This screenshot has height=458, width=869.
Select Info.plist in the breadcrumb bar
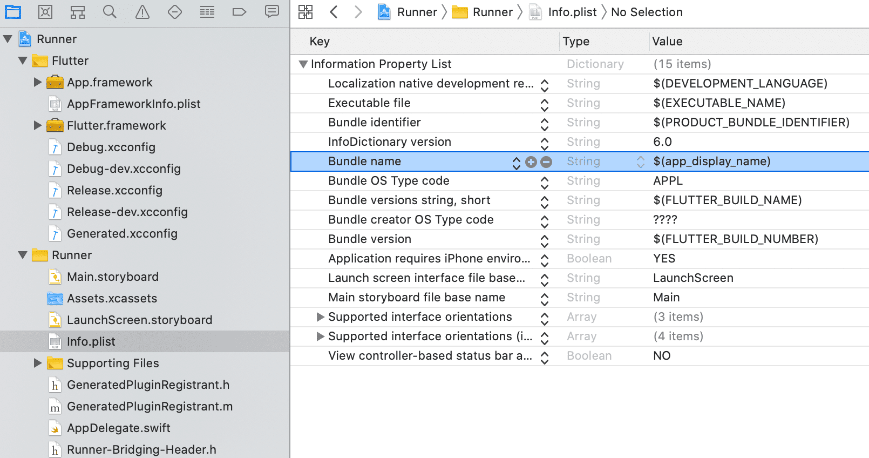point(572,12)
